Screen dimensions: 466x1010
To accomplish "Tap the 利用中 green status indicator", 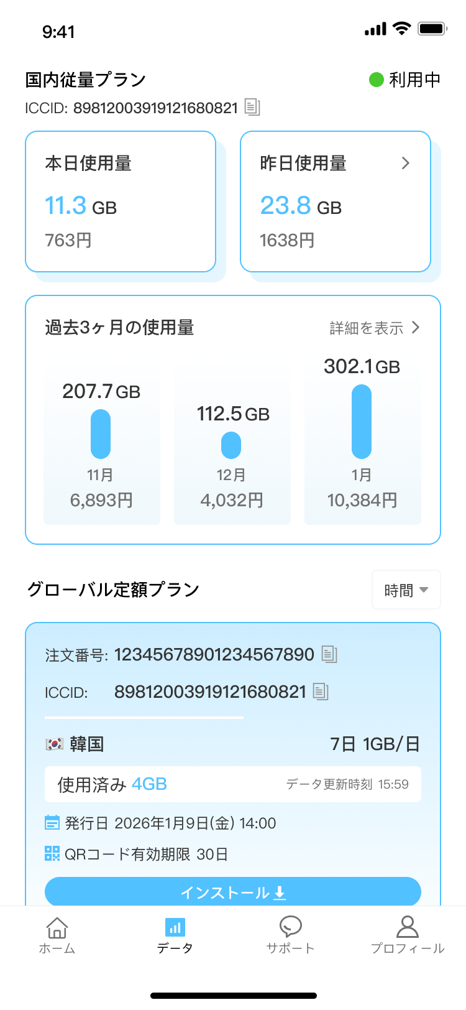I will 376,80.
